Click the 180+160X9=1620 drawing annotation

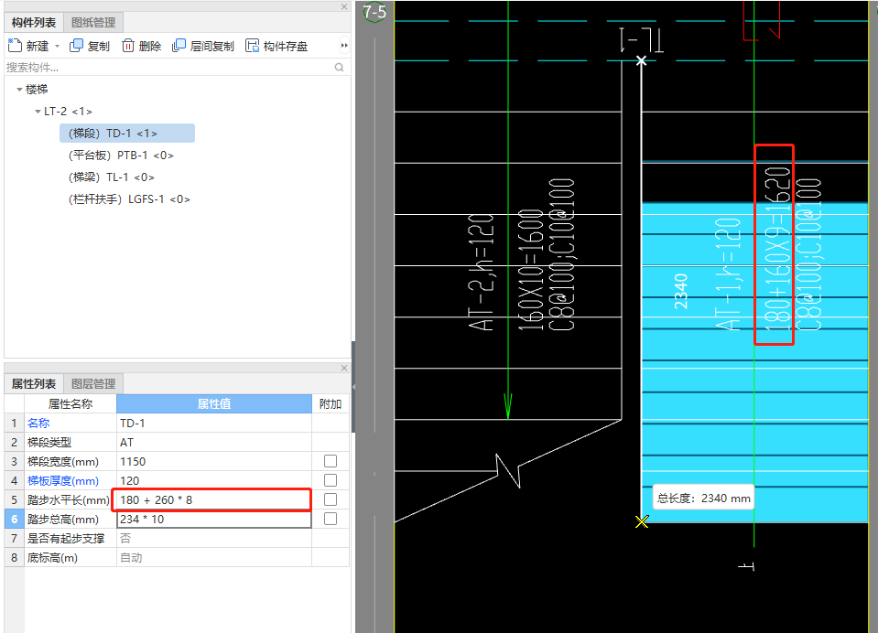click(777, 248)
